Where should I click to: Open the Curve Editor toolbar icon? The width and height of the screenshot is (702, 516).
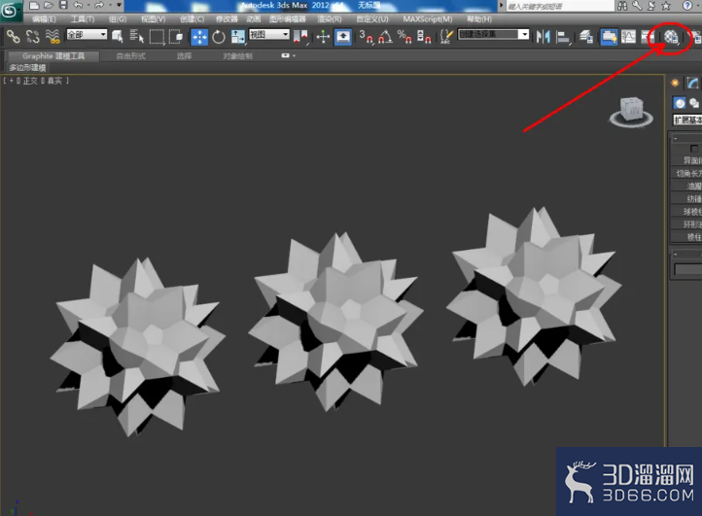628,37
